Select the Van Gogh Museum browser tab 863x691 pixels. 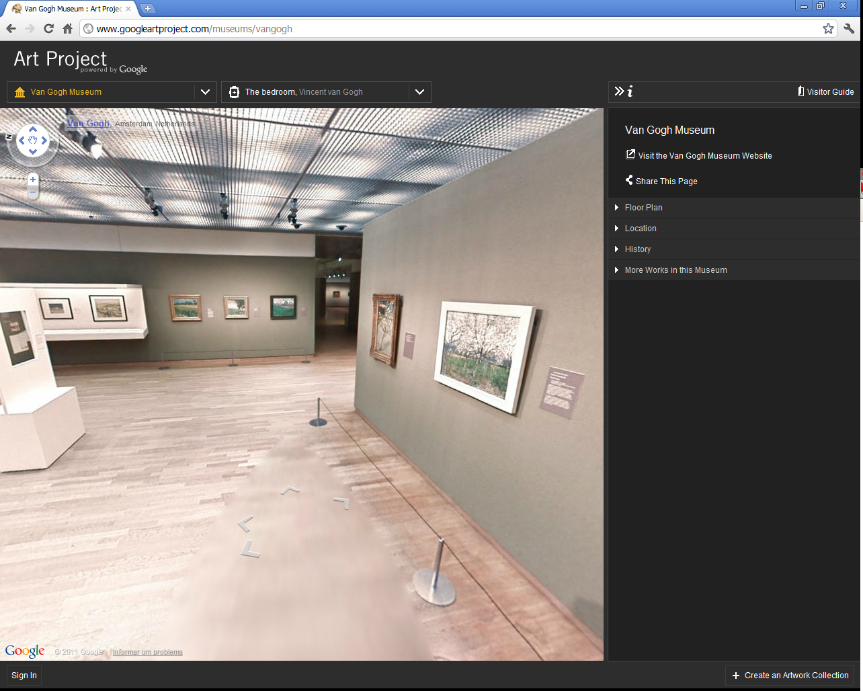point(67,9)
